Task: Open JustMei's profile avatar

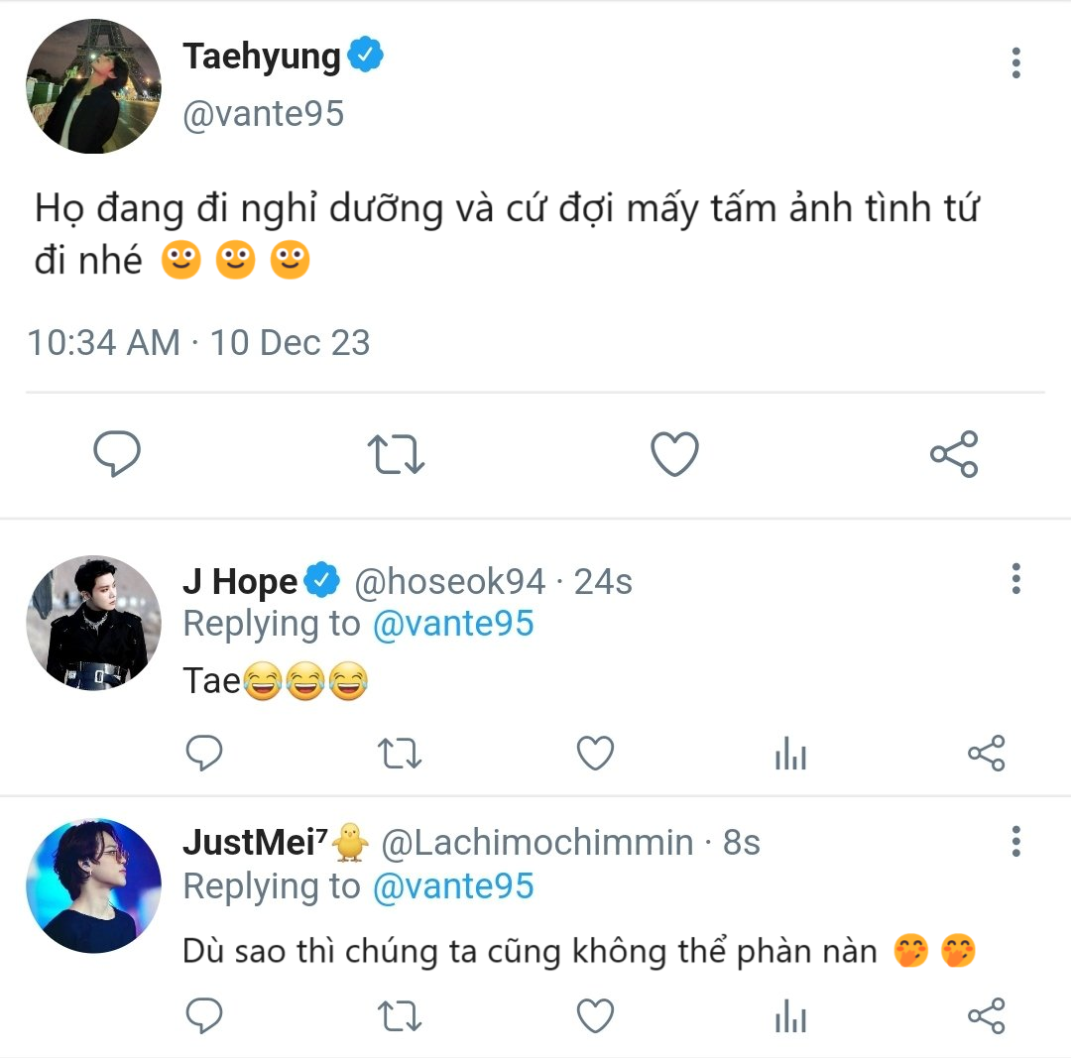Action: point(93,885)
